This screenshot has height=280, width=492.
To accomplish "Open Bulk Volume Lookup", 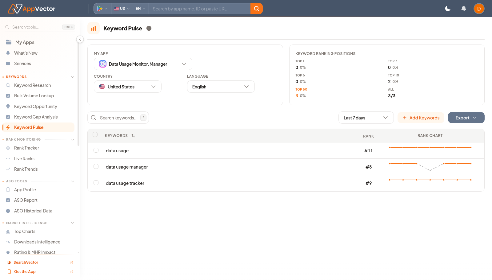I will [x=34, y=96].
